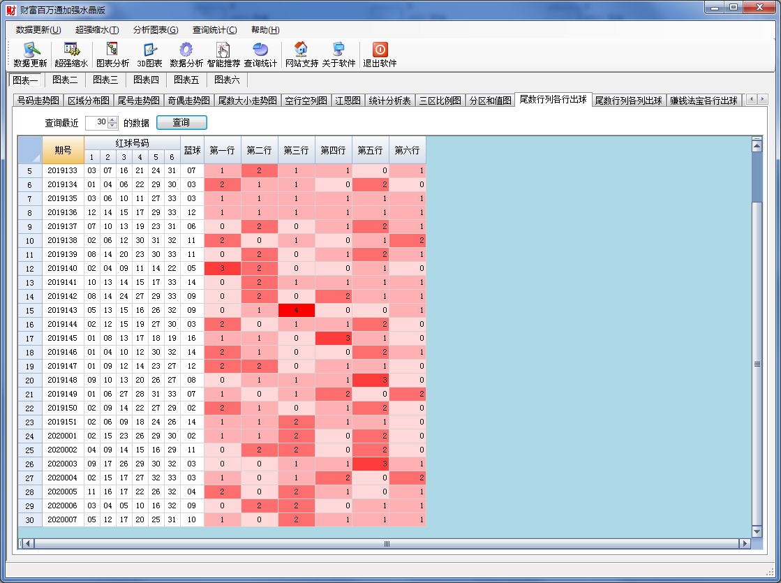Click the 查询统计 pie chart icon
Image resolution: width=781 pixels, height=583 pixels.
pyautogui.click(x=260, y=50)
